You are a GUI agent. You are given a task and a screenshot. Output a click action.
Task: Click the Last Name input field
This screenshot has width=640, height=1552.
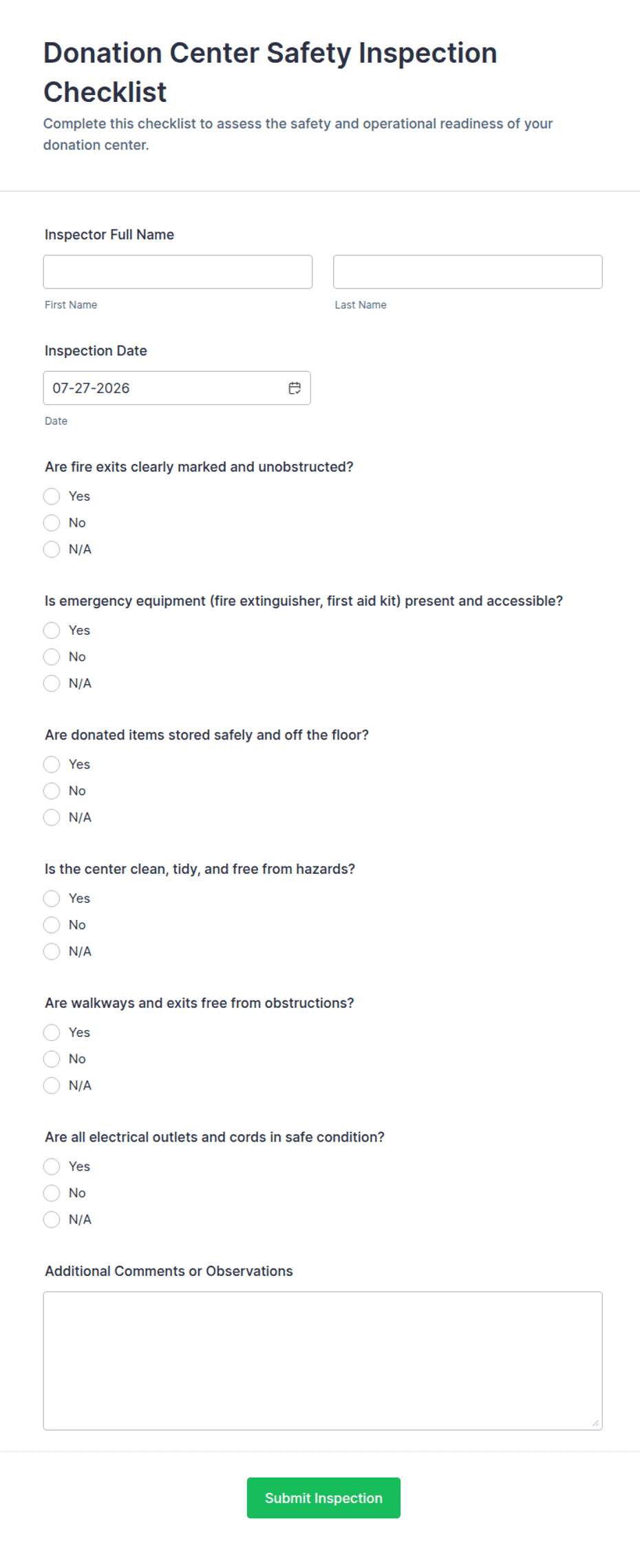coord(468,272)
